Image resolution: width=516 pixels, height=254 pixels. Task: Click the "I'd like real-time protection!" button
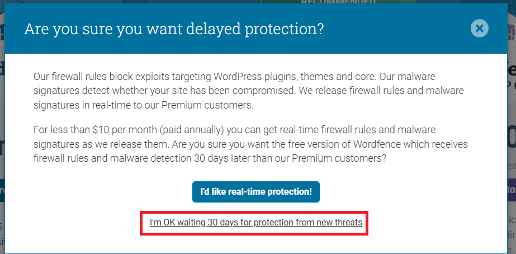[x=256, y=192]
